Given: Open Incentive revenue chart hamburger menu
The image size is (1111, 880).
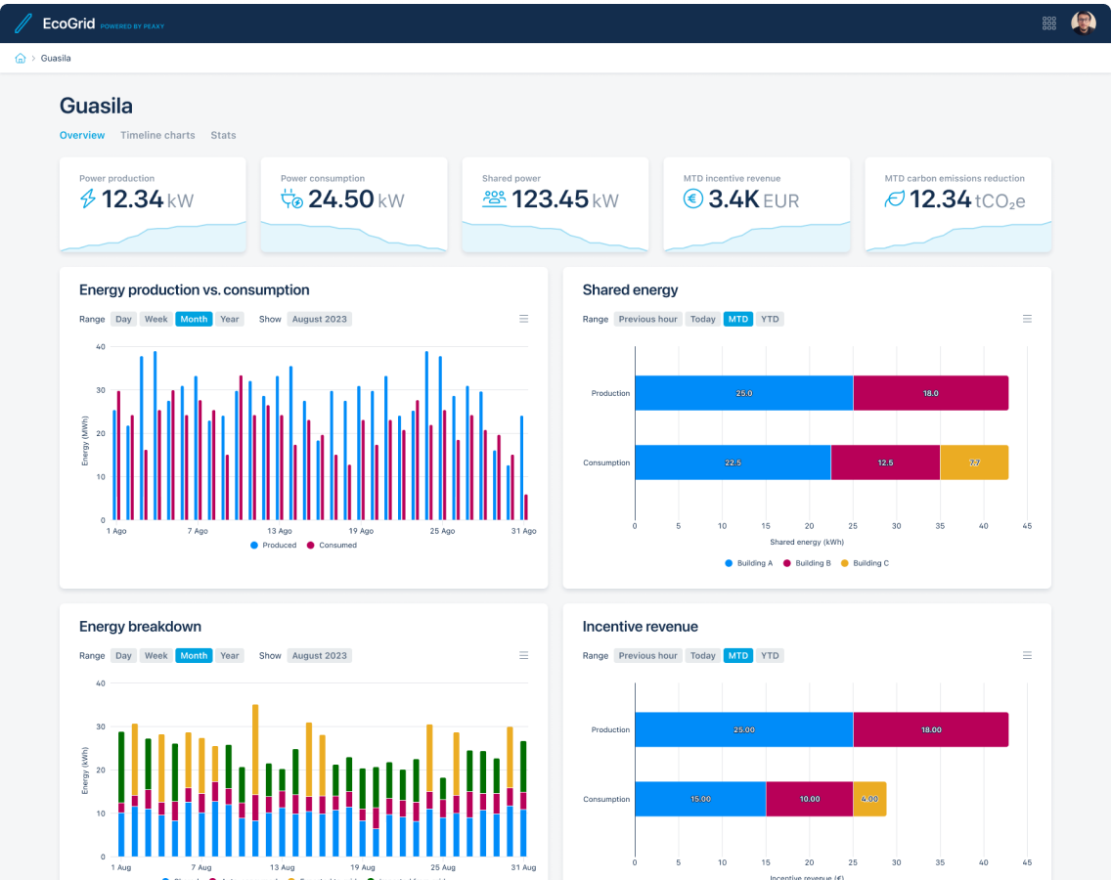Looking at the screenshot, I should [1028, 655].
